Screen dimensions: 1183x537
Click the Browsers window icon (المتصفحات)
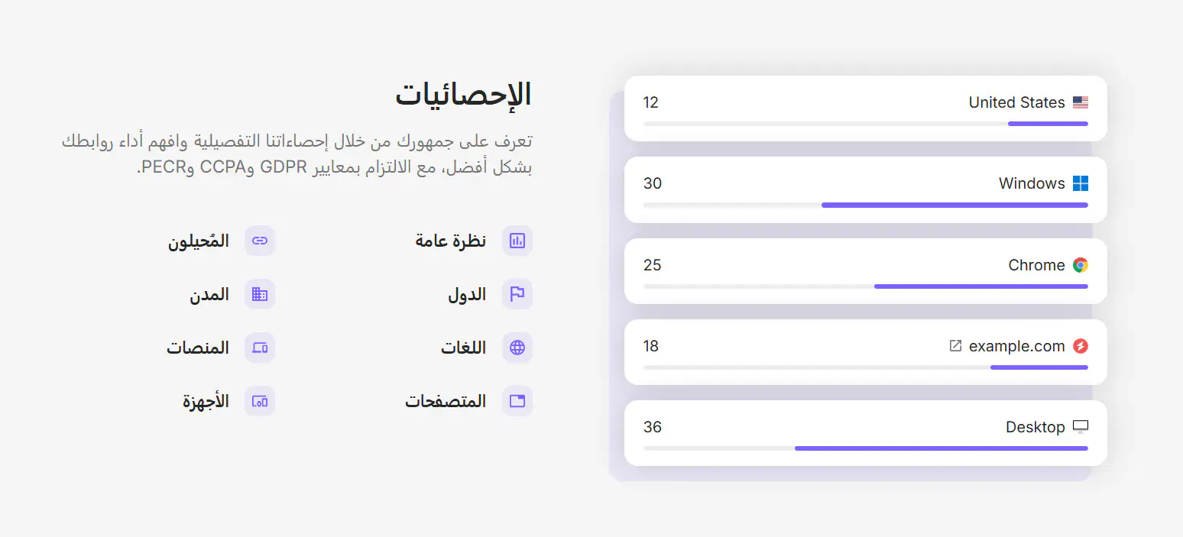(x=517, y=401)
